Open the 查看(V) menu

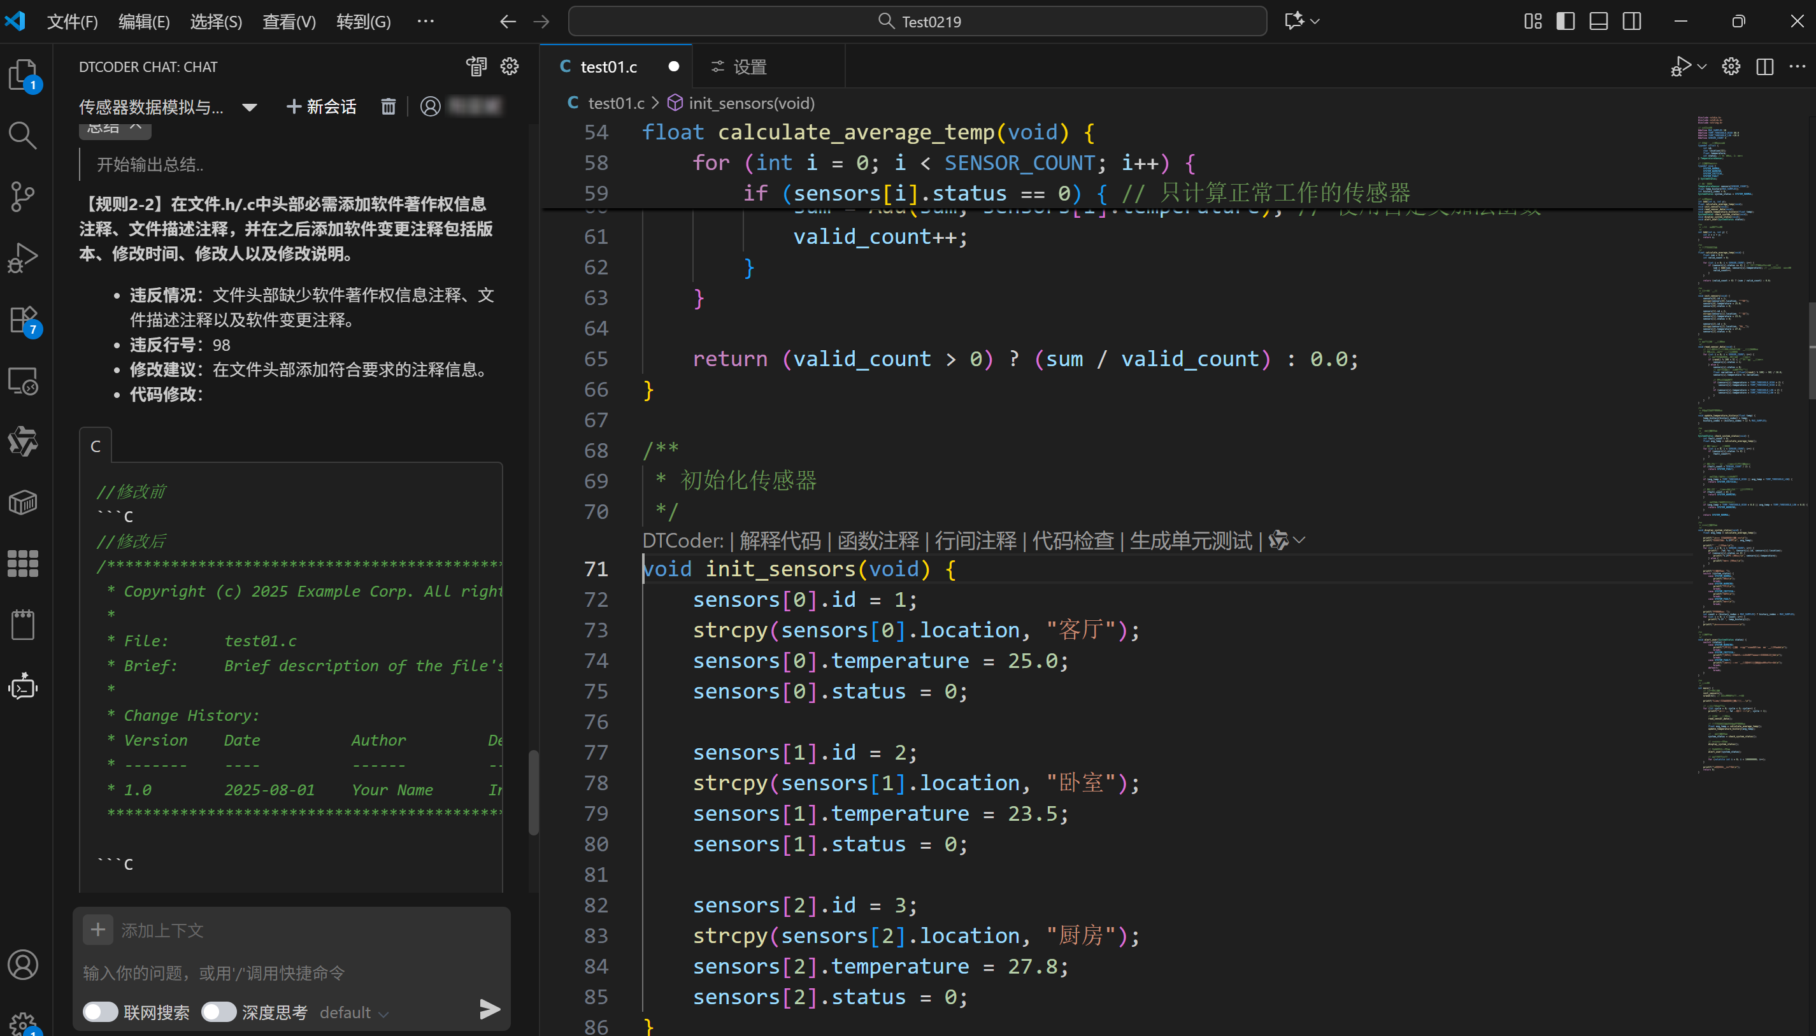(289, 22)
